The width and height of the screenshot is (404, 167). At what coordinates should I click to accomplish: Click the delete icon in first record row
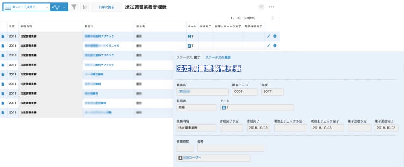(275, 36)
